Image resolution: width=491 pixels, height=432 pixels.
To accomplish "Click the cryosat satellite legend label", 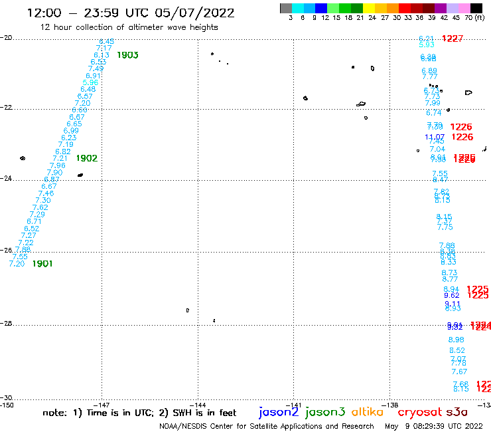I will click(420, 412).
